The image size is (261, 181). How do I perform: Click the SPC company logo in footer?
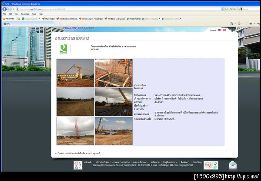78,165
